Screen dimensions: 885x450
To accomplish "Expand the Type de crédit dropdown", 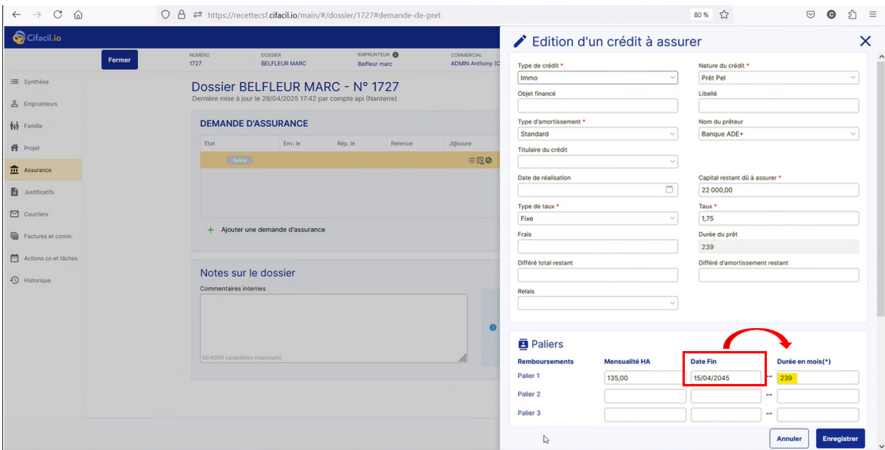I will [597, 77].
